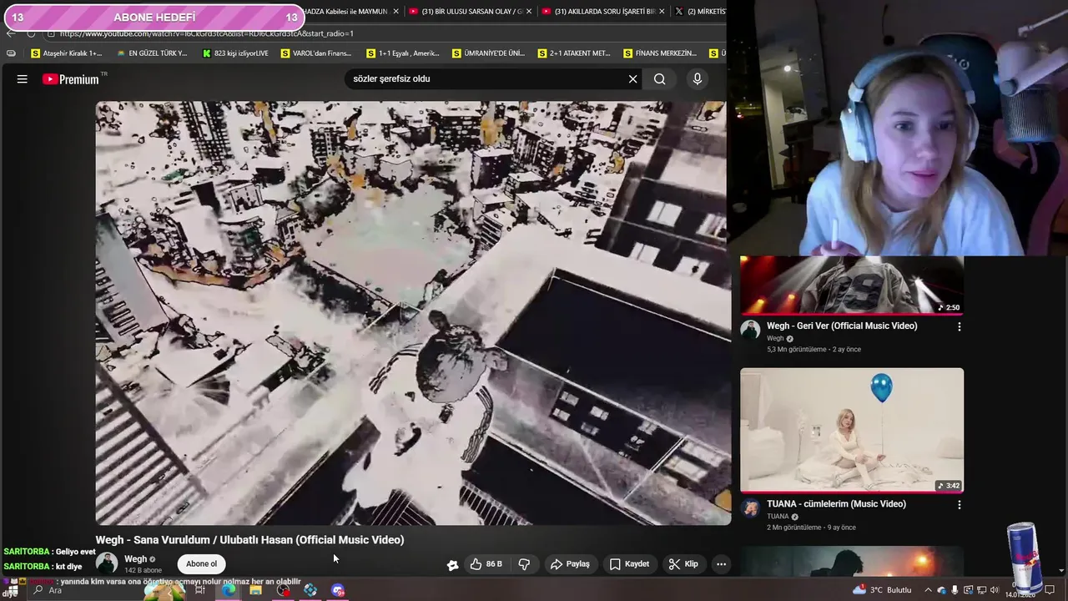
Task: Close the AKILLARDA SORU İŞARETİ tab
Action: click(662, 12)
